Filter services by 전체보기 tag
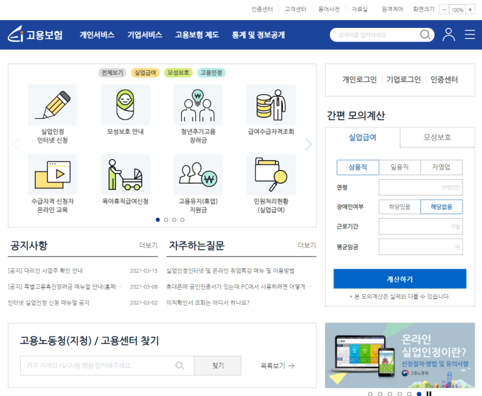 point(112,73)
